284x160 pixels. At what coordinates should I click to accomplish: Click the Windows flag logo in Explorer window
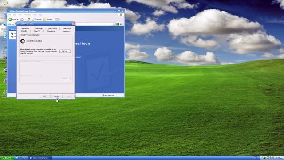point(121,15)
